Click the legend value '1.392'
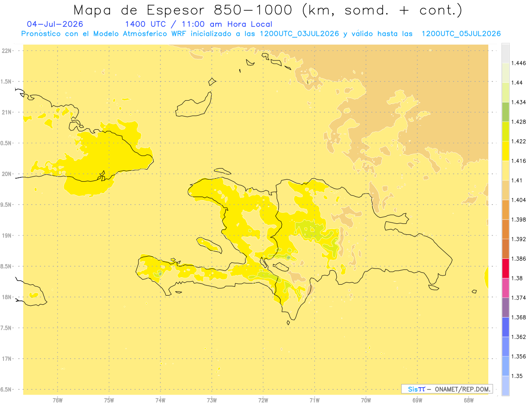This screenshot has height=406, width=526. [519, 239]
